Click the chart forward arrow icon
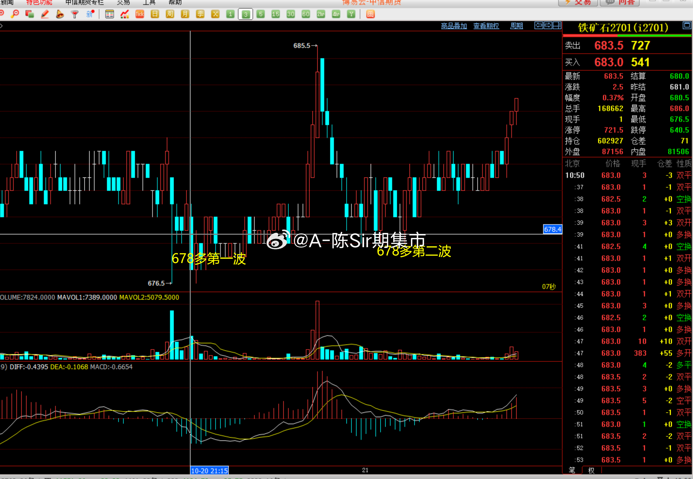 tap(548, 25)
